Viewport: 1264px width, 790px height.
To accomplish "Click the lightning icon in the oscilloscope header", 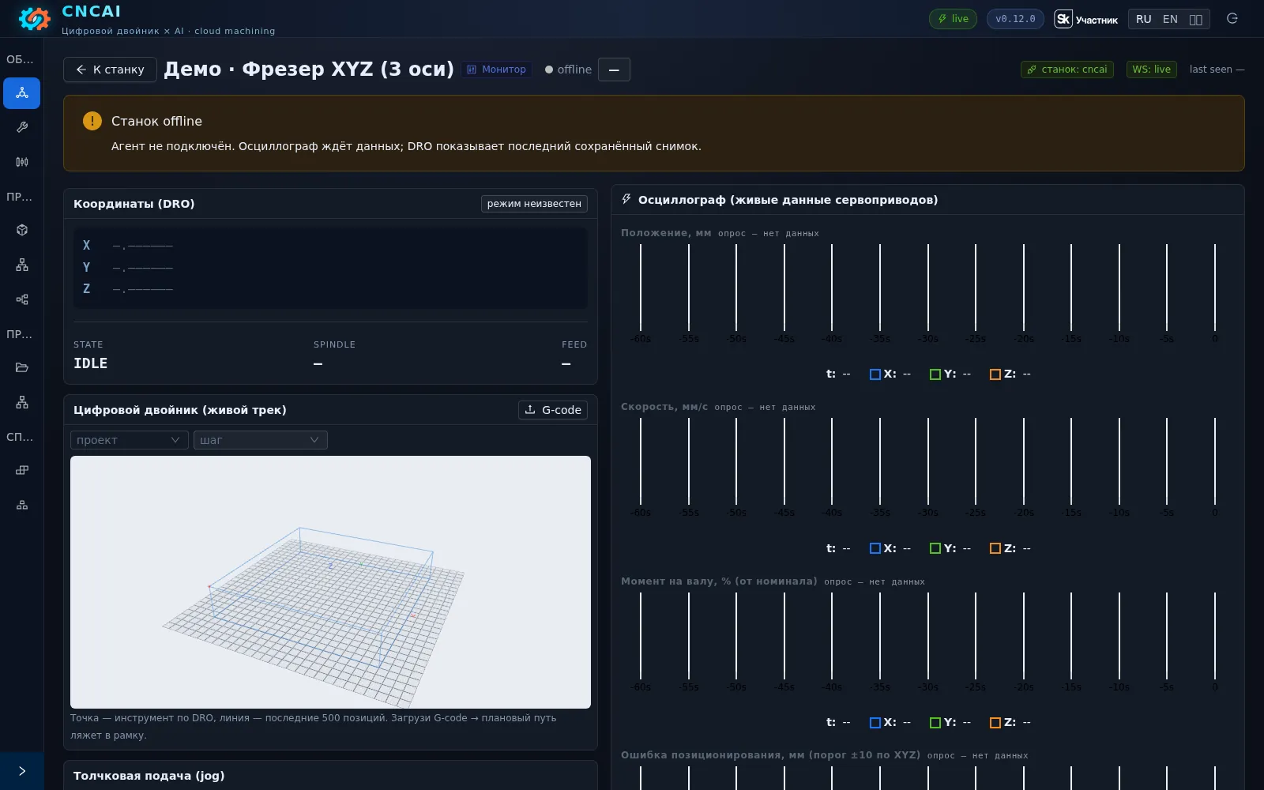I will point(626,199).
